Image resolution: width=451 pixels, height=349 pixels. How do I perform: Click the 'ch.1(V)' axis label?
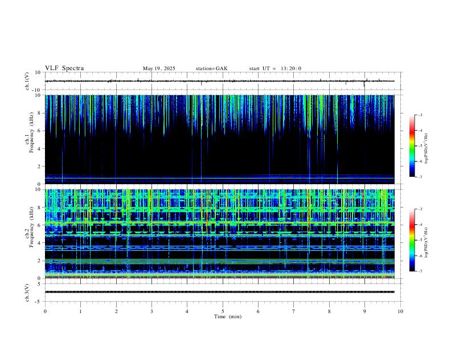pos(27,81)
